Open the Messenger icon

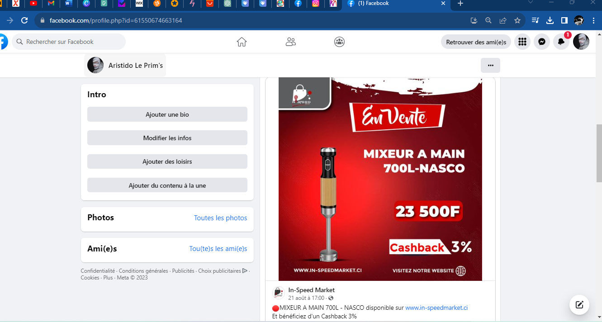click(541, 42)
